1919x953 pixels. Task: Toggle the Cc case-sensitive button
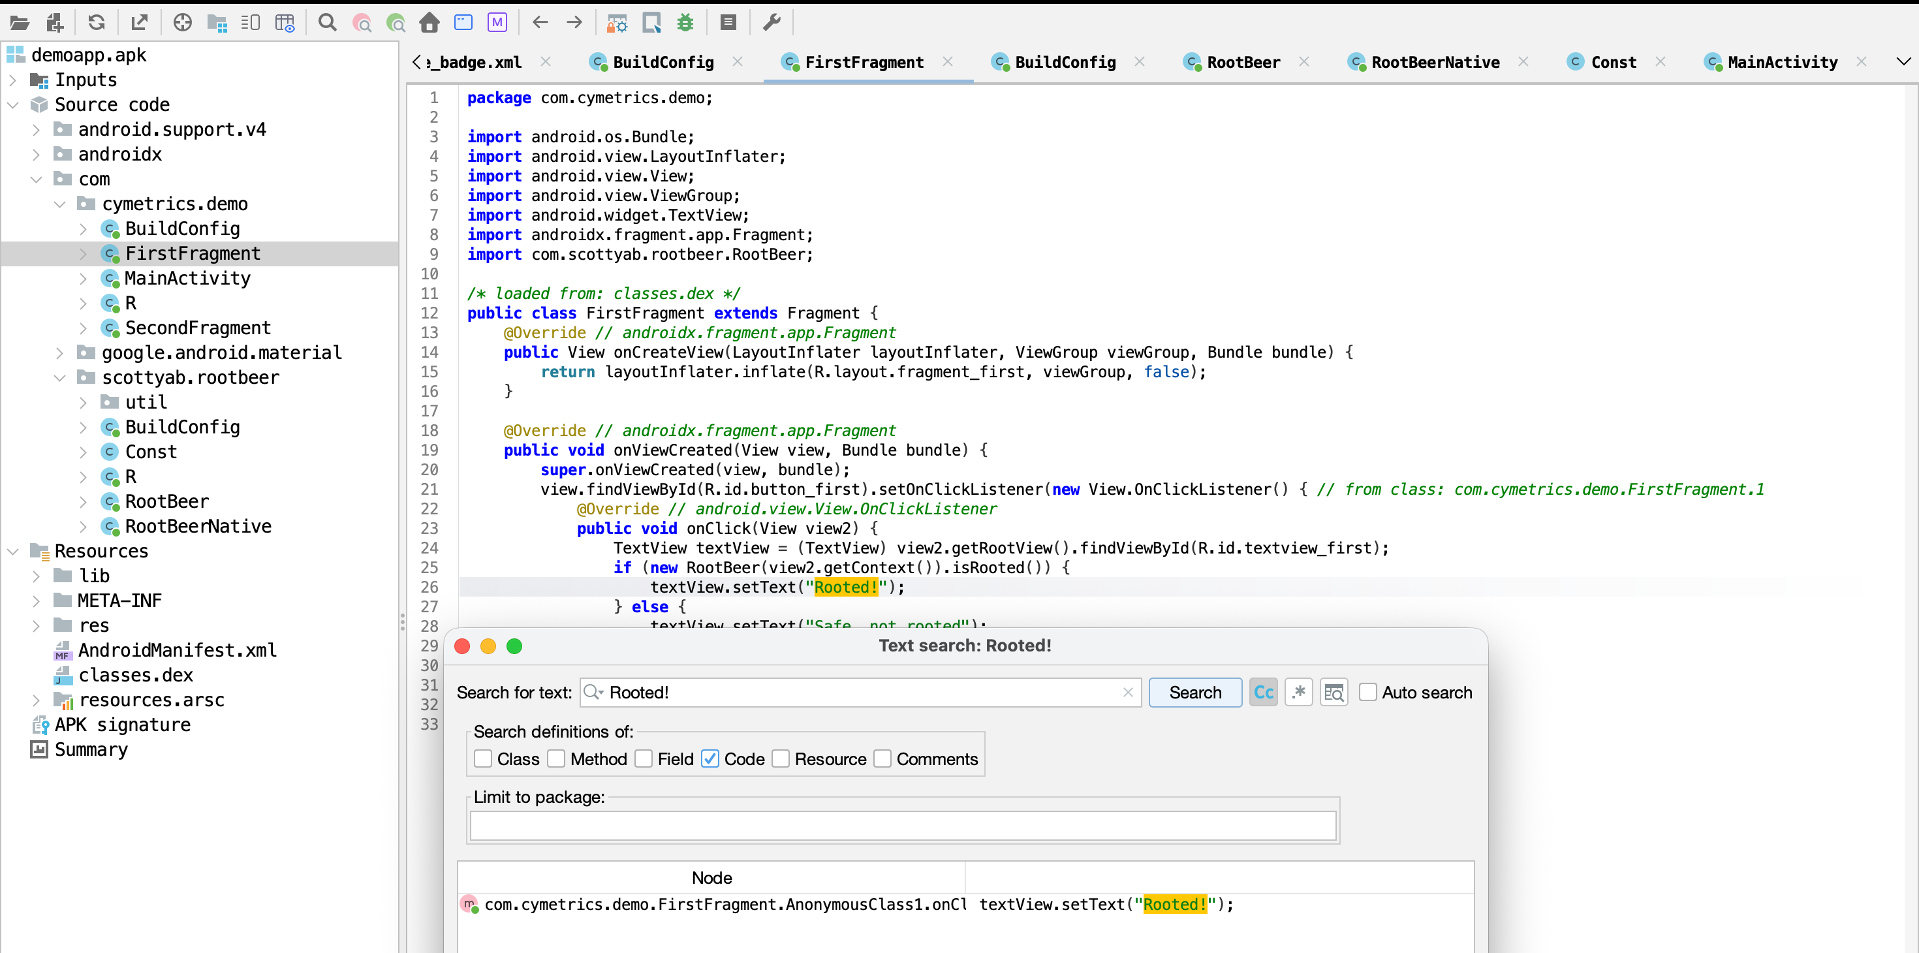point(1264,692)
